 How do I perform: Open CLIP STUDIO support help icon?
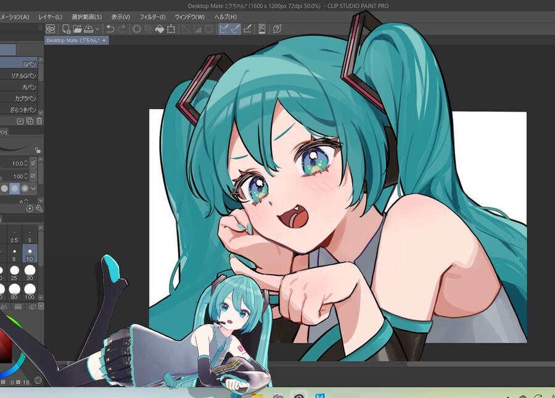coord(277,28)
